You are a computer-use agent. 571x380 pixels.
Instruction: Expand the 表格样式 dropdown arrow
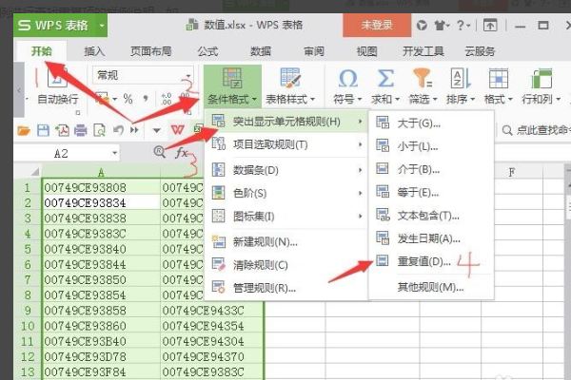pyautogui.click(x=312, y=99)
